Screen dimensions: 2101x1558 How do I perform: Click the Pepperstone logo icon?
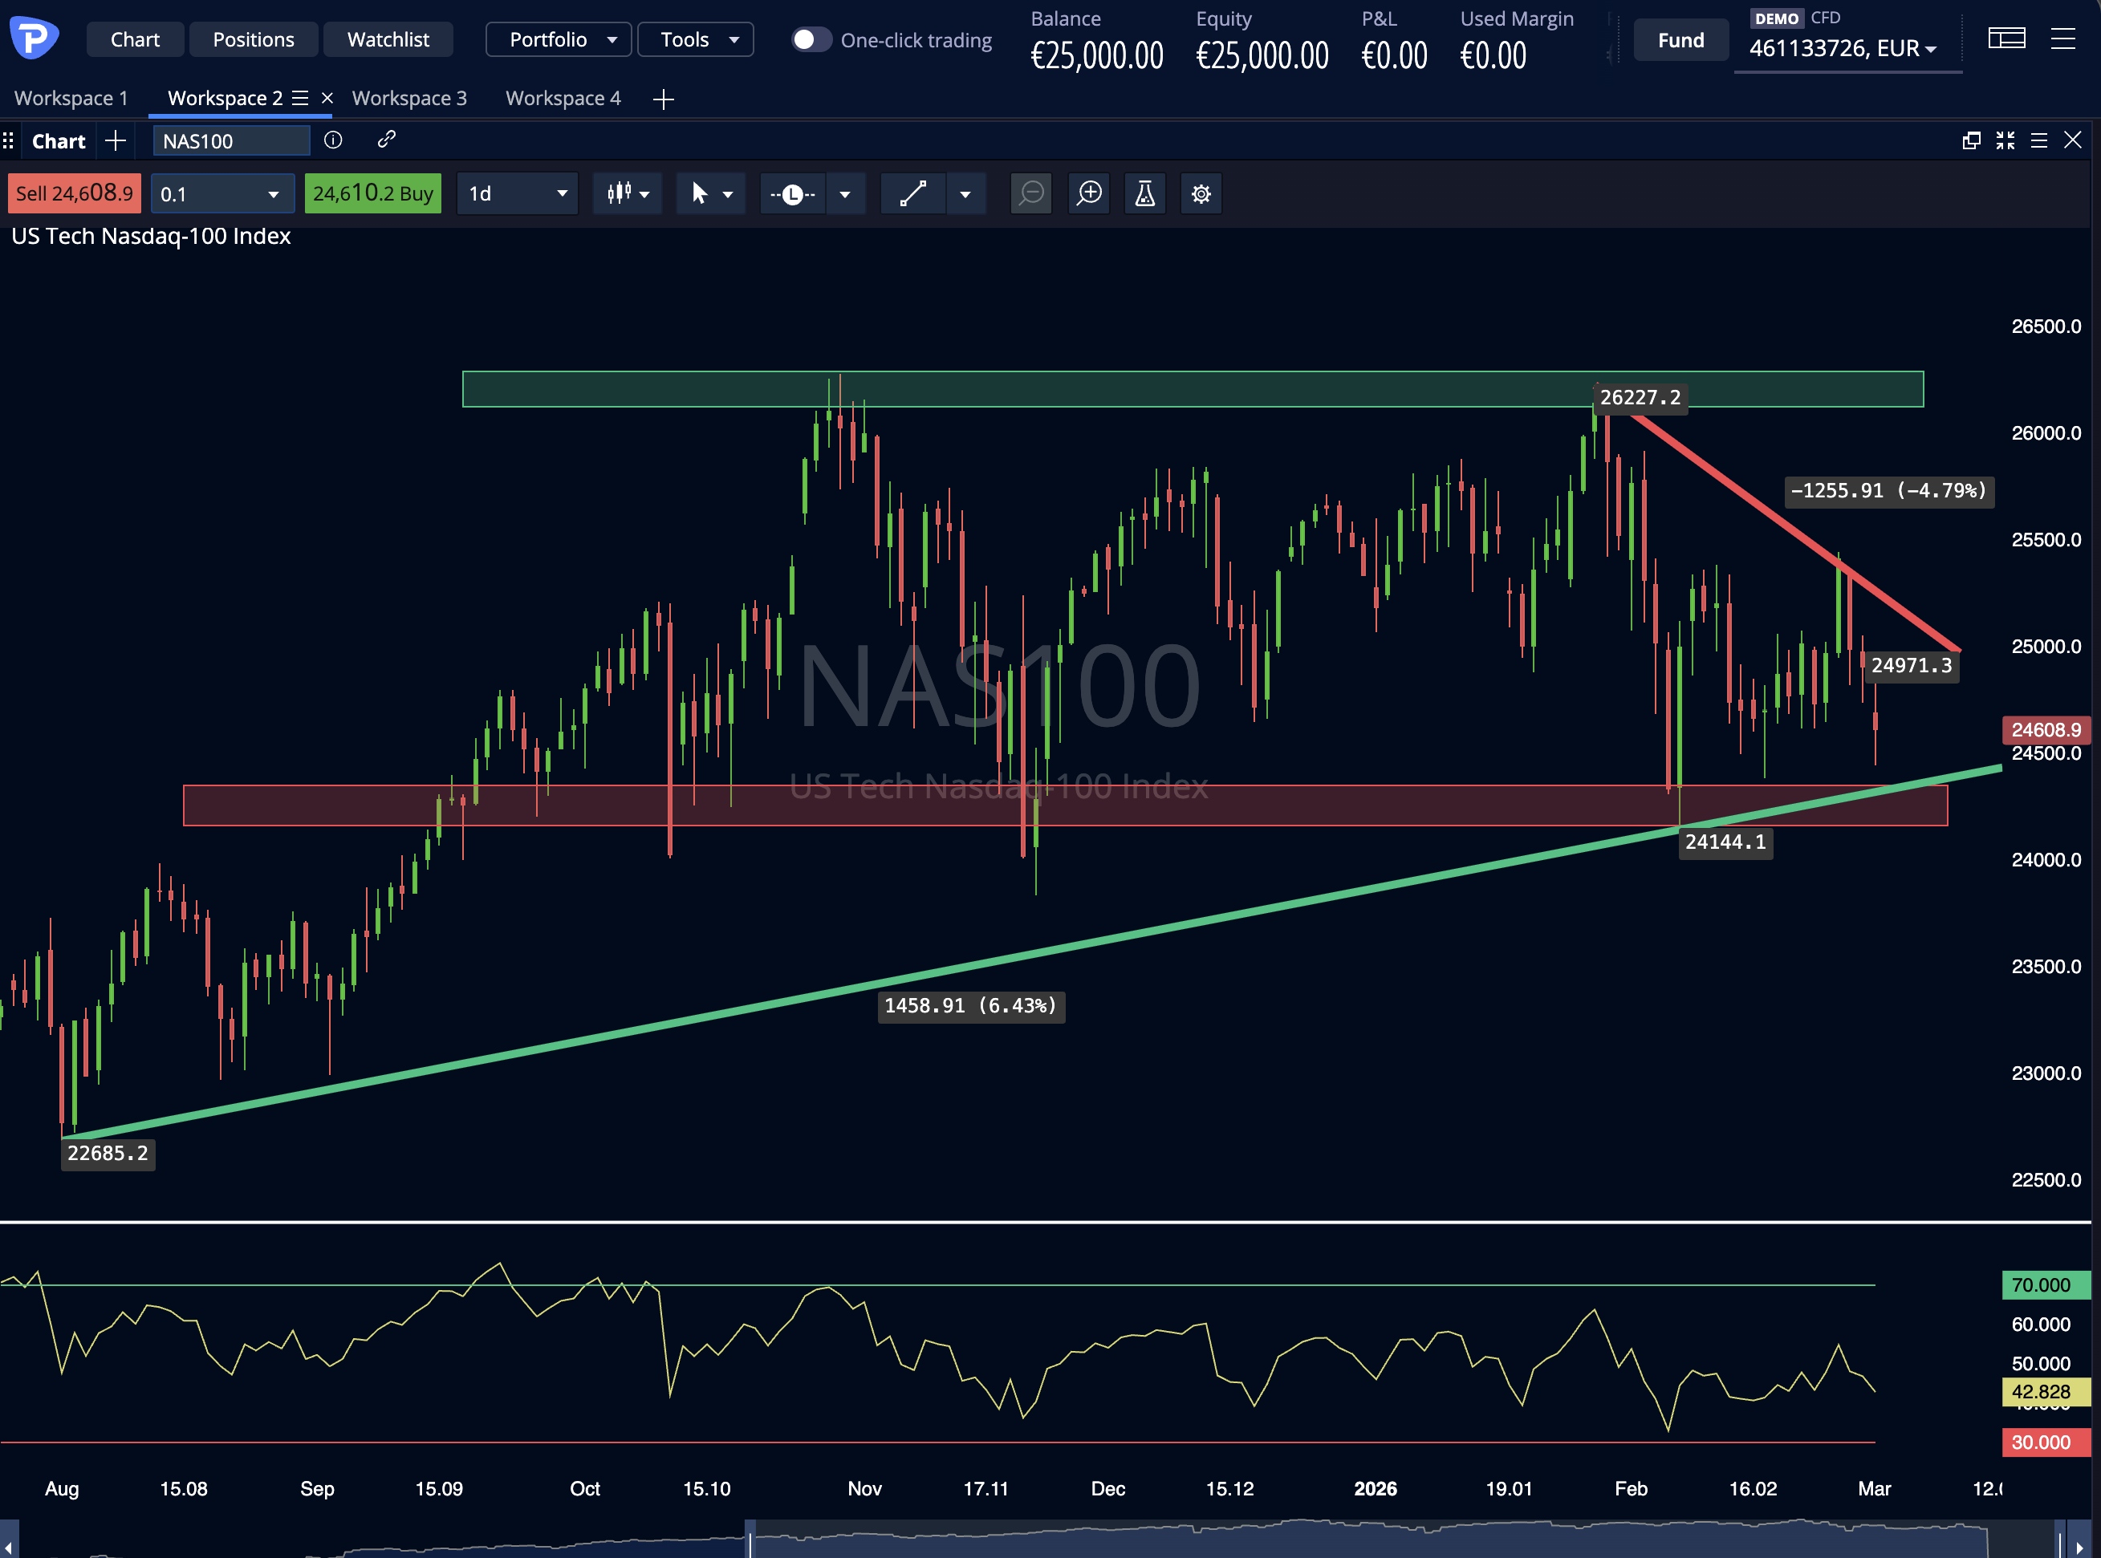click(34, 38)
